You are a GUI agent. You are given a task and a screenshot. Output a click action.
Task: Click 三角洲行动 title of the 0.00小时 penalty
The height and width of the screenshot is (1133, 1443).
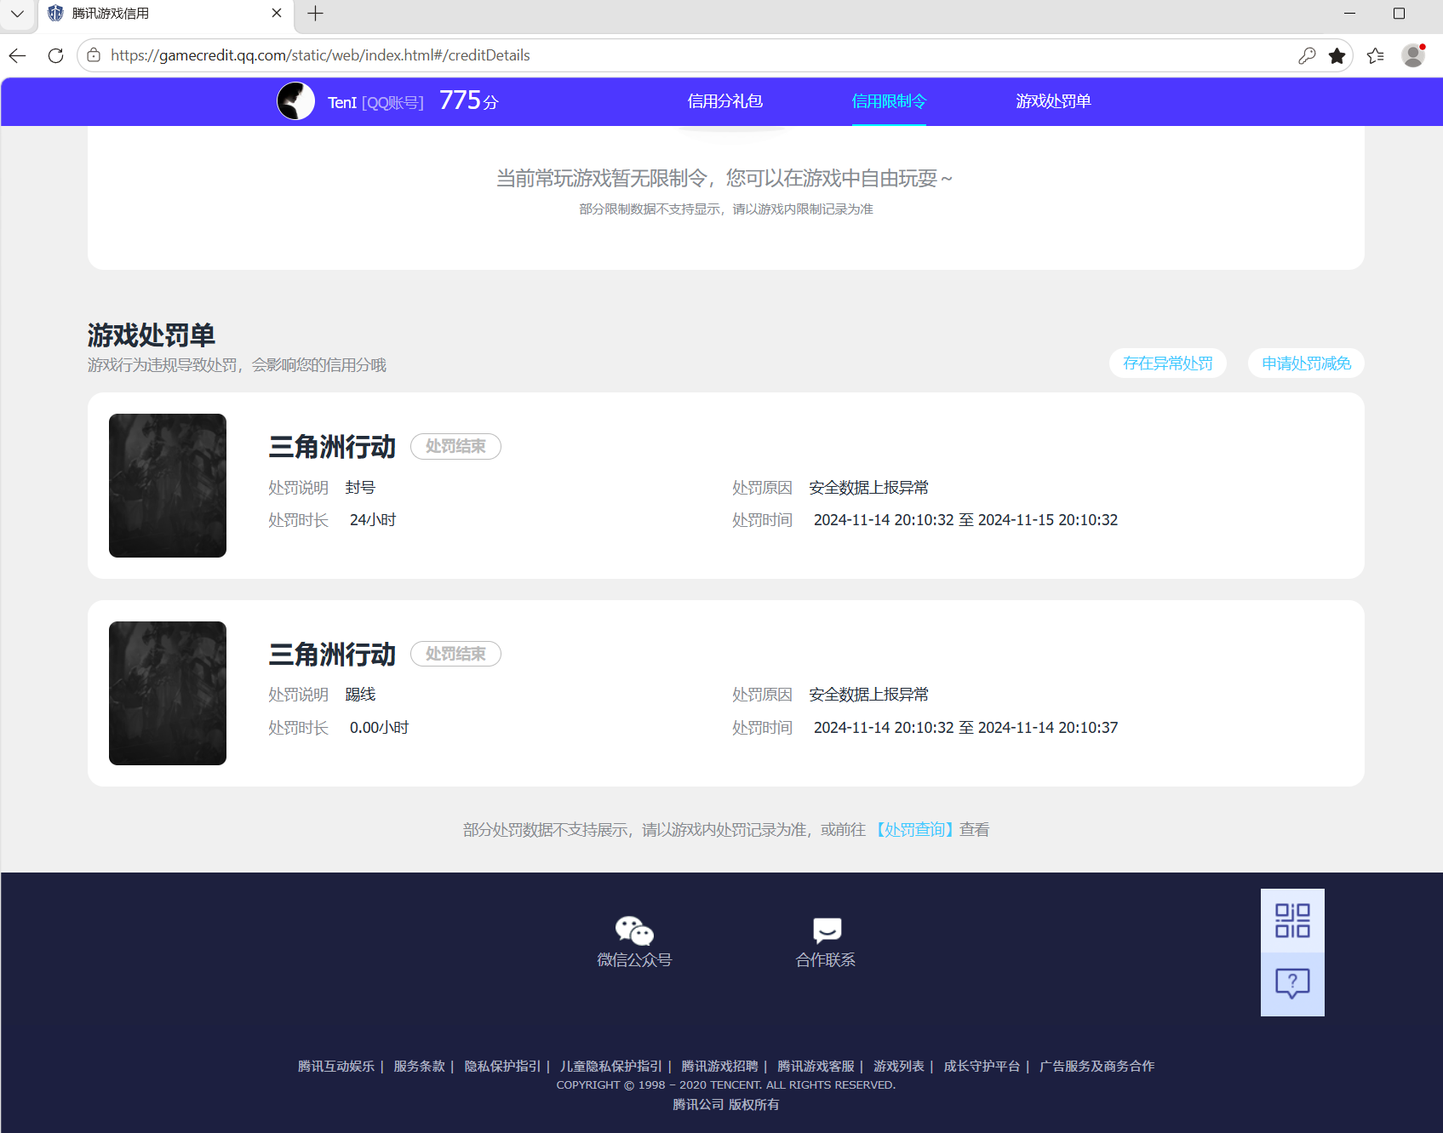(x=332, y=655)
